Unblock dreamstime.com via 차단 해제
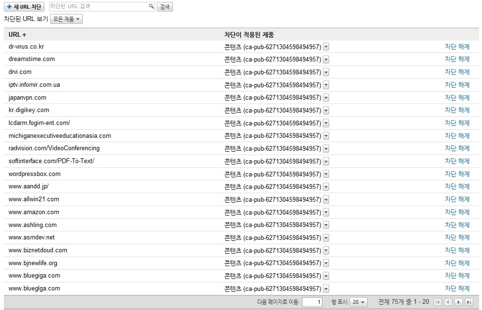This screenshot has width=482, height=310. coord(457,59)
